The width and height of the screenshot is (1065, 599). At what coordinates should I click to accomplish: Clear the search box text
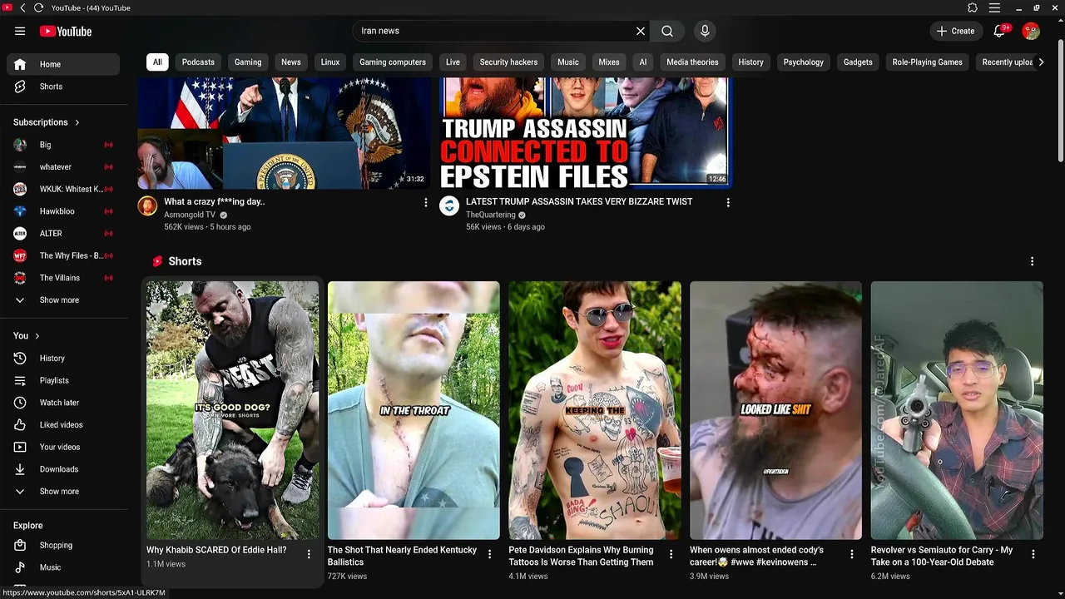pyautogui.click(x=641, y=31)
